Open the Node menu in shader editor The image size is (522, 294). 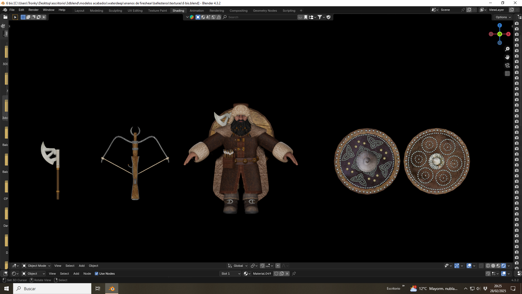coord(87,274)
